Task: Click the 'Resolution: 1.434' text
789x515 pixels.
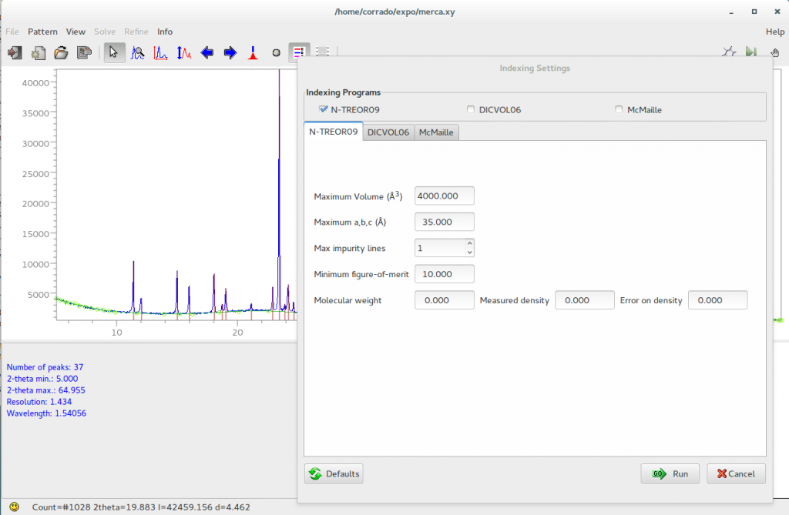Action: click(39, 402)
